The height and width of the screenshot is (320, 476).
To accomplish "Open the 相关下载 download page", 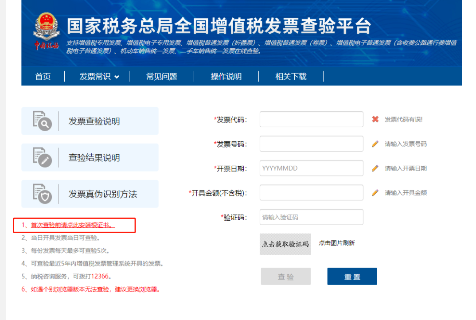I will click(x=291, y=76).
